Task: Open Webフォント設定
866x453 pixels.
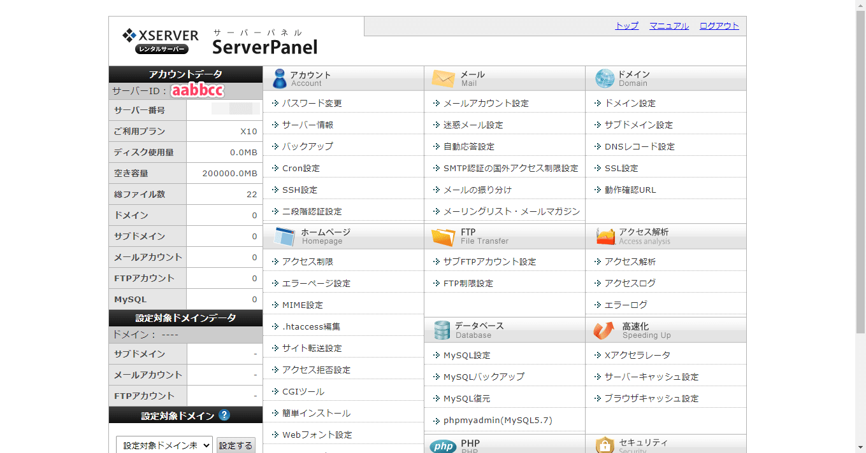Action: click(317, 435)
